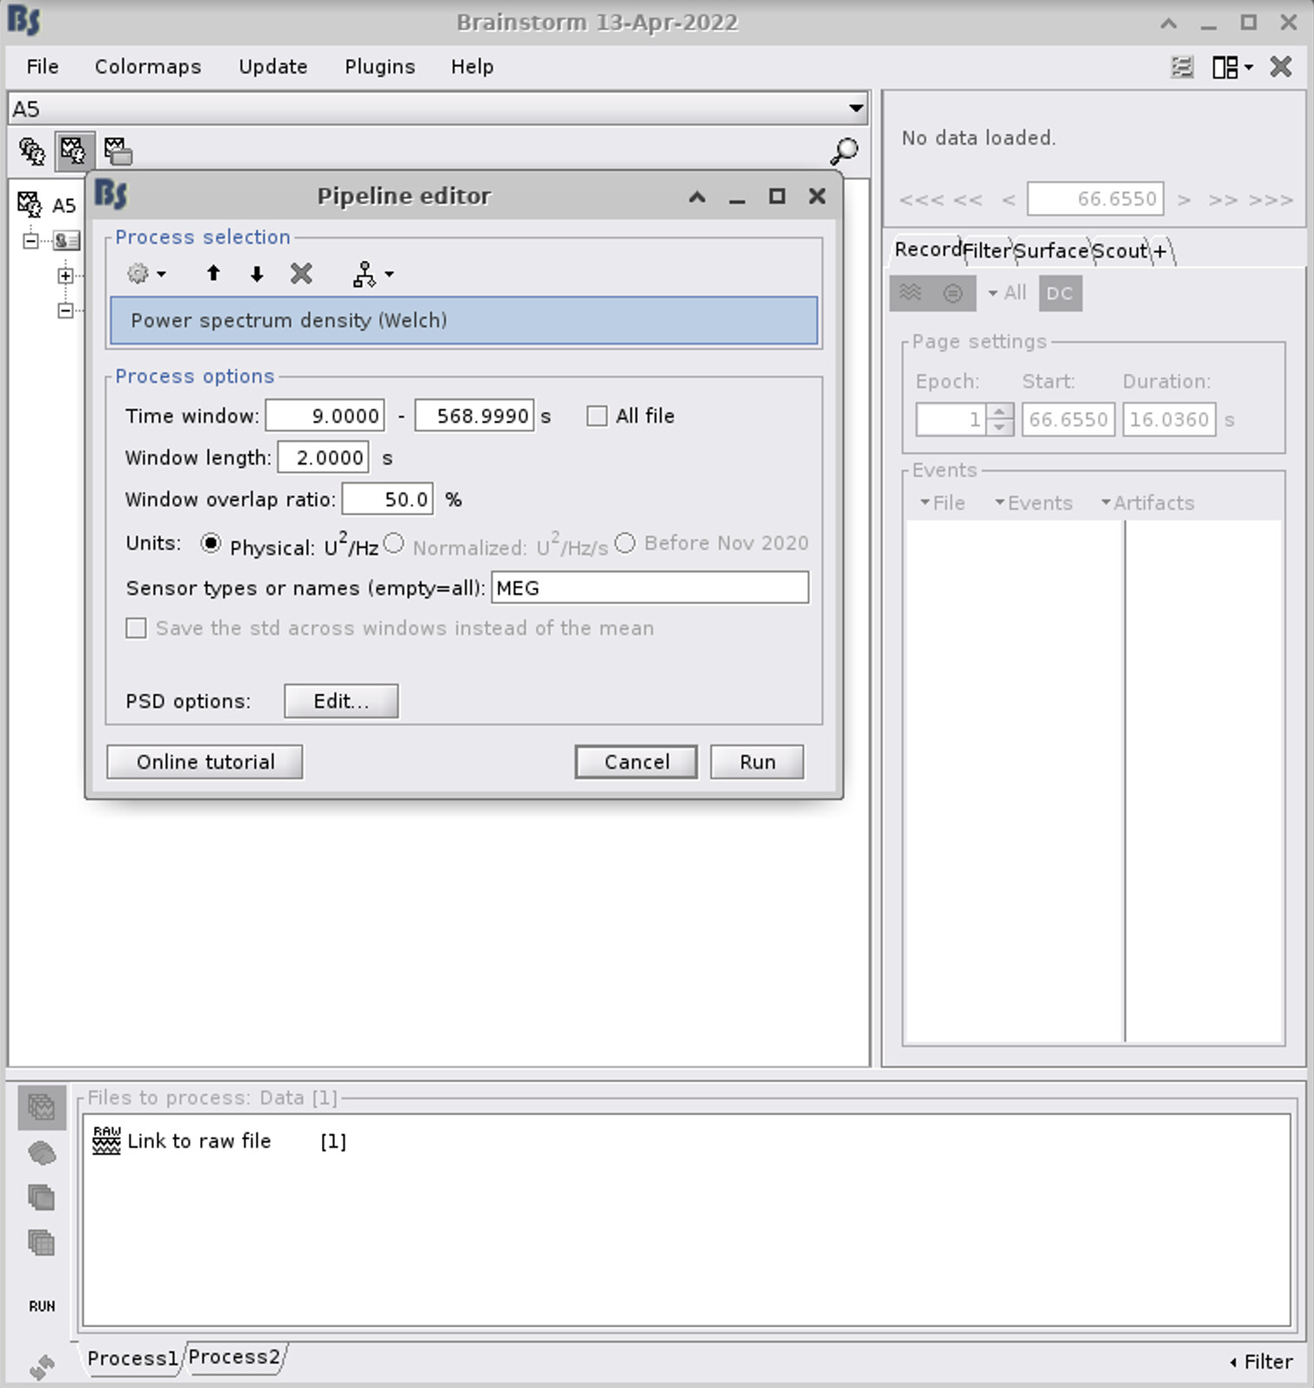
Task: Switch to the Filter tab in right panel
Action: [x=987, y=250]
